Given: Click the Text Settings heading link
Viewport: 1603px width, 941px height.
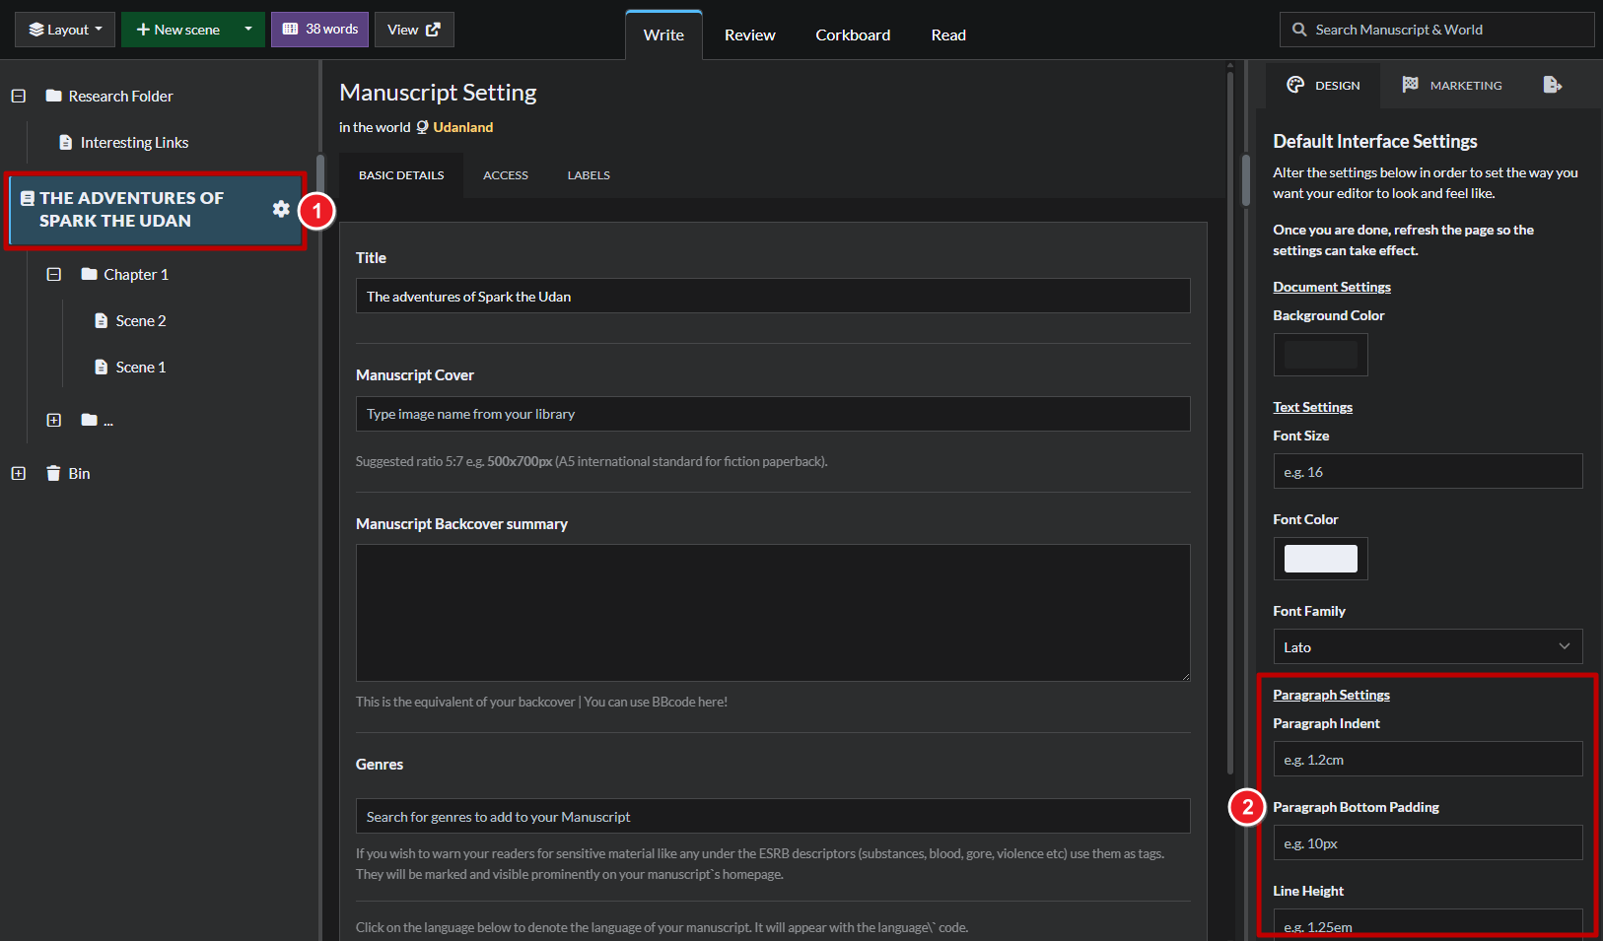Looking at the screenshot, I should [1312, 407].
